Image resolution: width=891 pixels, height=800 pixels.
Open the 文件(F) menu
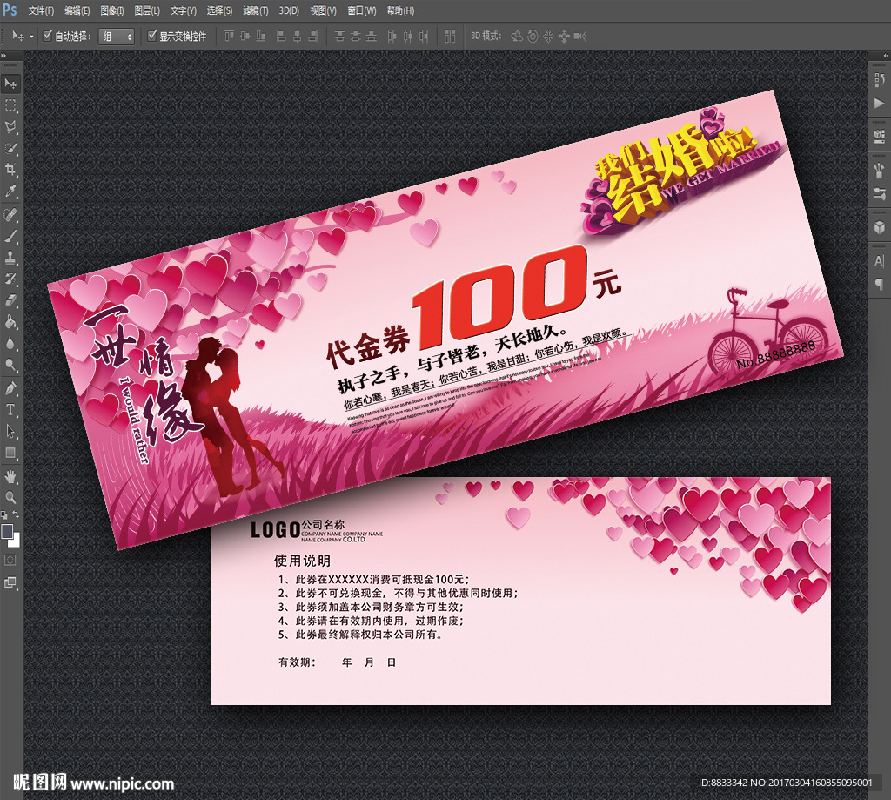41,10
